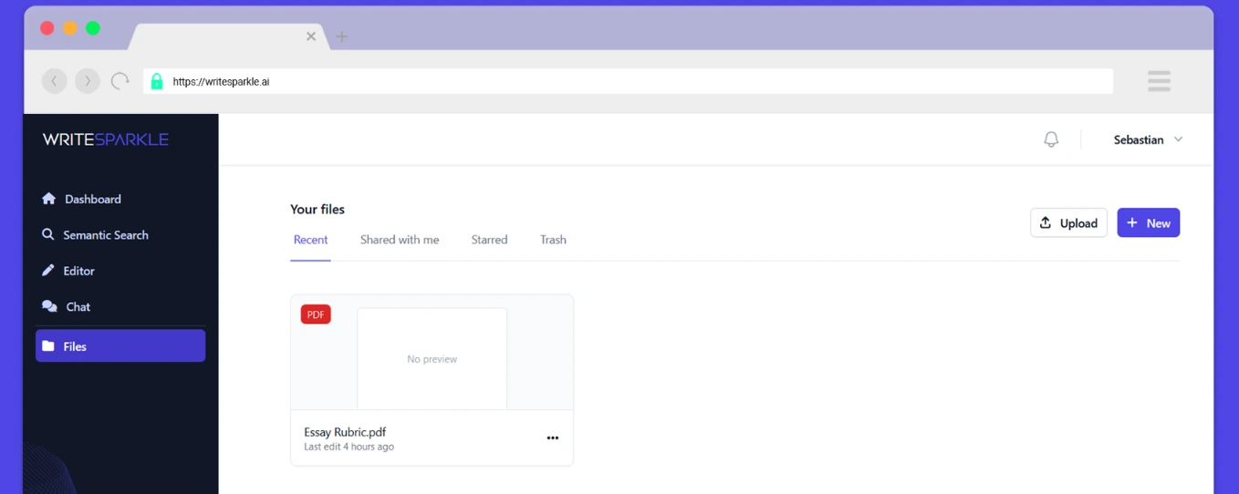Screen dimensions: 1239x494
Task: Click the Essay Rubric.pdf file name
Action: tap(345, 432)
